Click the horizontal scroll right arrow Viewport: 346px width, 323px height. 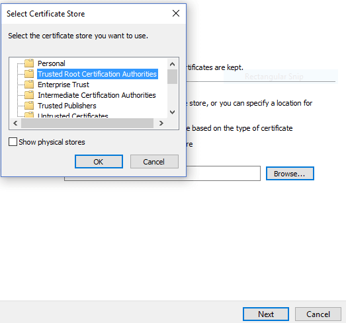pyautogui.click(x=161, y=123)
